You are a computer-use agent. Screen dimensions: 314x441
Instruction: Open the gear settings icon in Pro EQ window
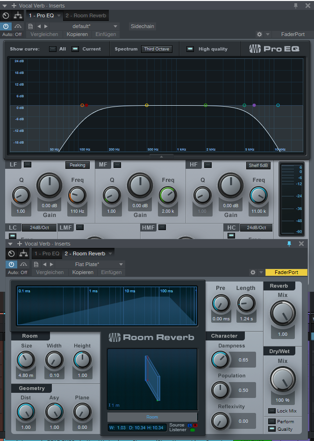[x=259, y=34]
